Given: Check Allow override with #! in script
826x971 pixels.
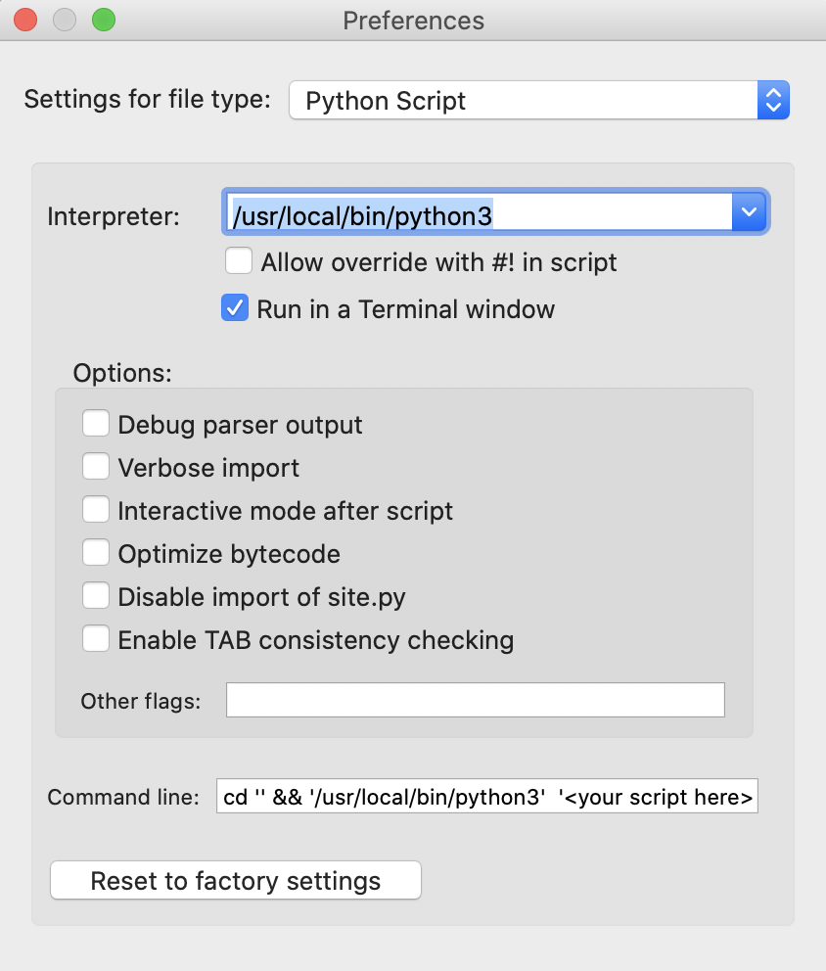Looking at the screenshot, I should (x=239, y=261).
